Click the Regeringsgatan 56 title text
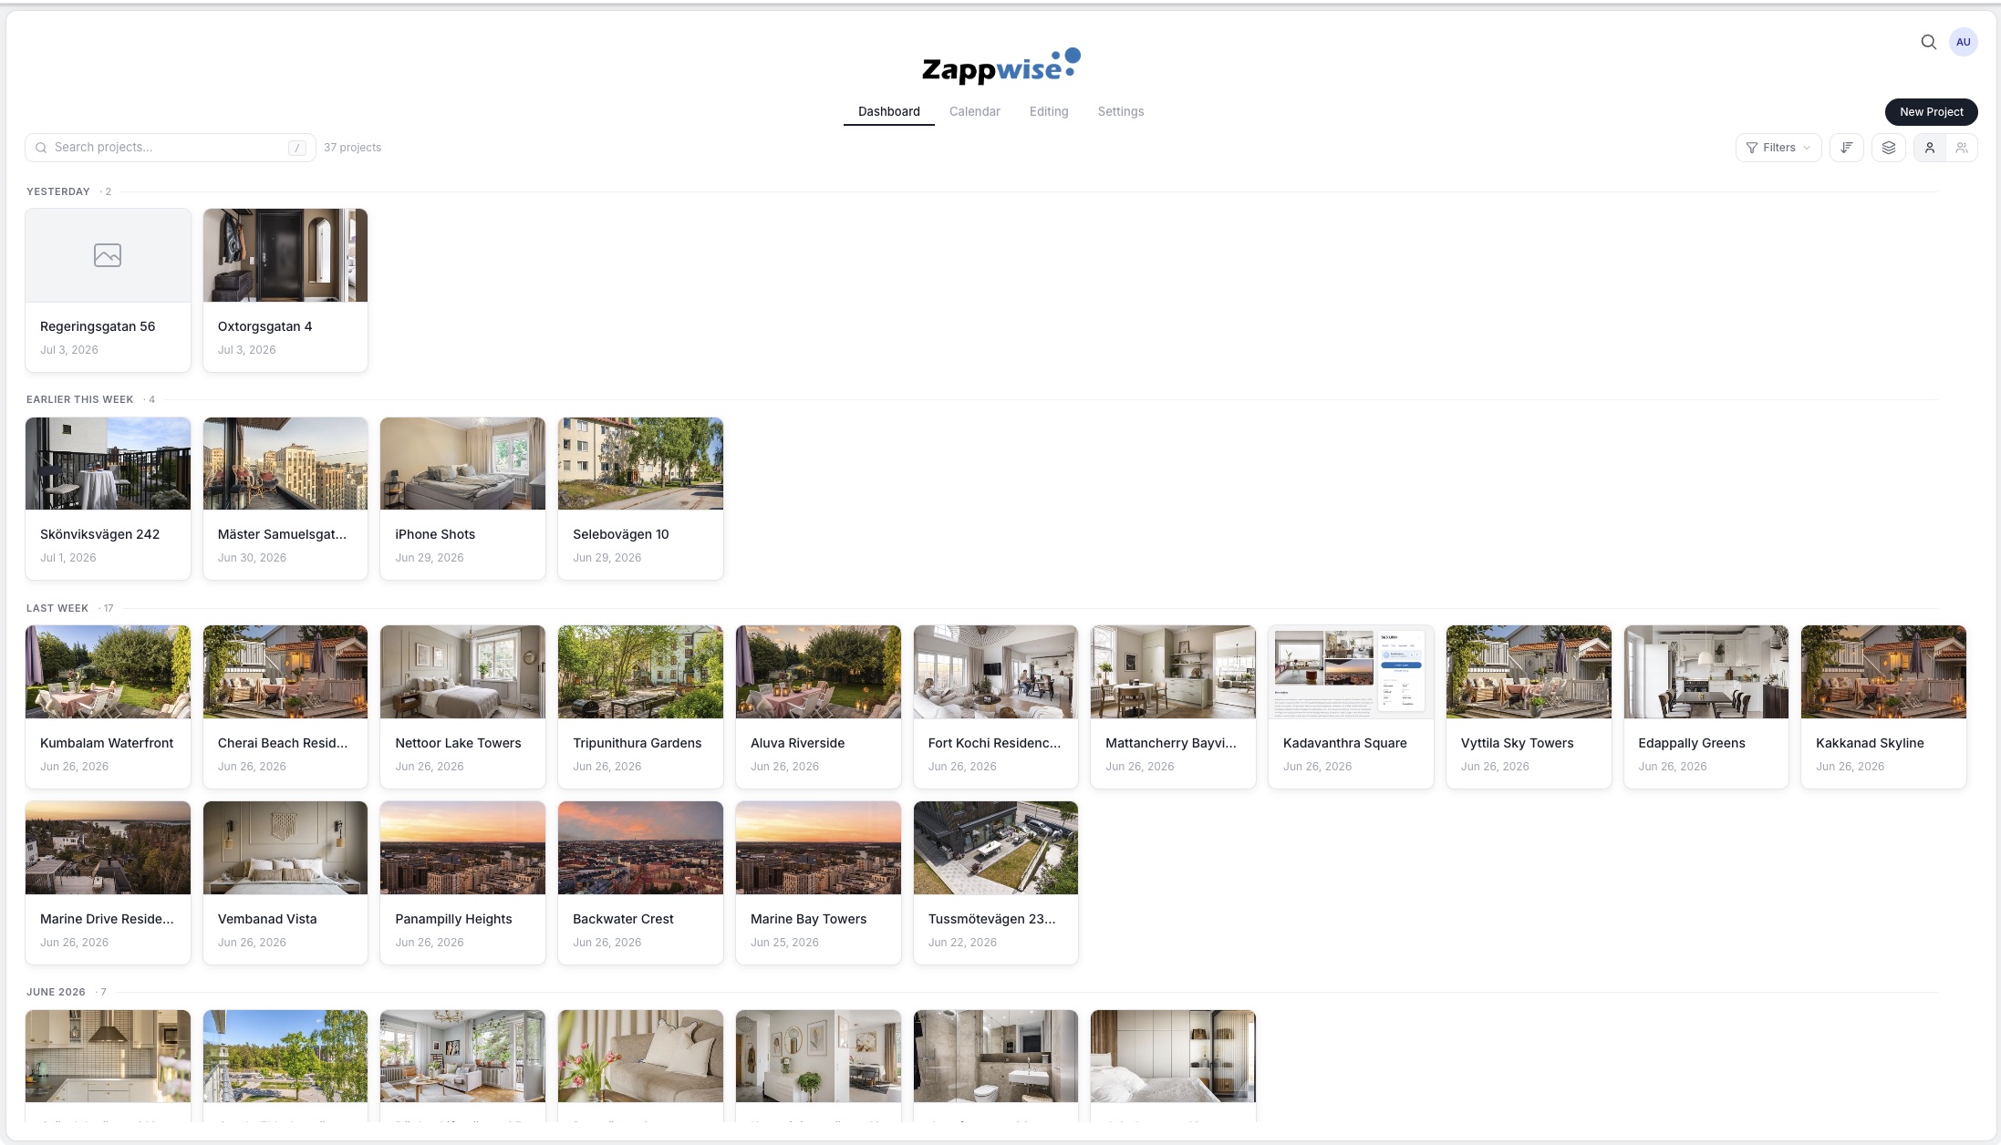2001x1145 pixels. coord(98,326)
